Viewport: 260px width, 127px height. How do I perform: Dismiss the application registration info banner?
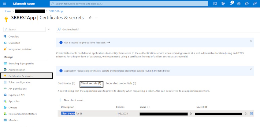click(251, 69)
